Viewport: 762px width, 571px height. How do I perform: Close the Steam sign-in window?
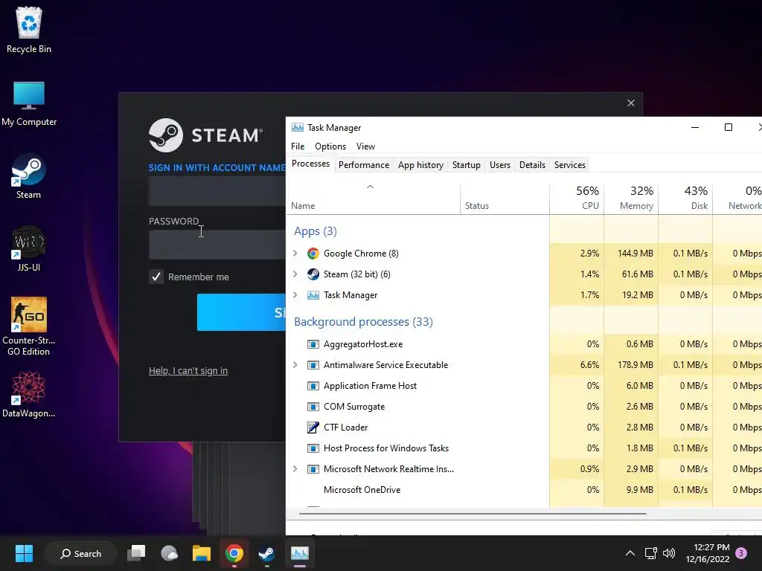(x=631, y=103)
